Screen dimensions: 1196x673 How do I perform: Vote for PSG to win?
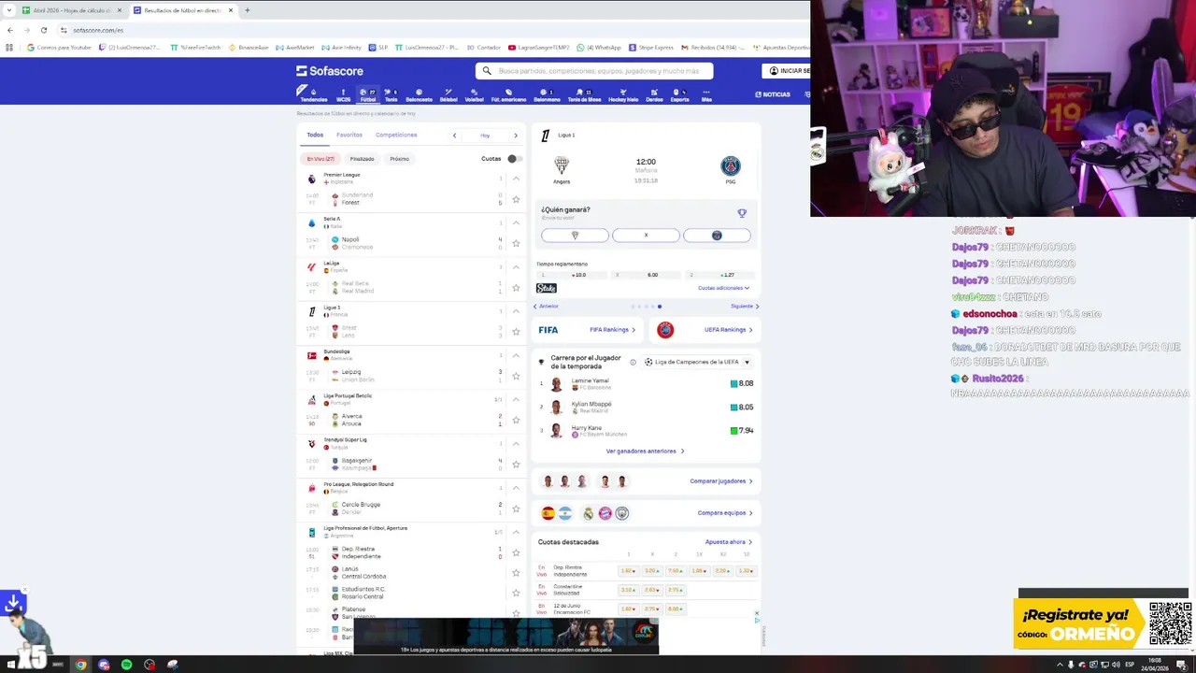(717, 236)
